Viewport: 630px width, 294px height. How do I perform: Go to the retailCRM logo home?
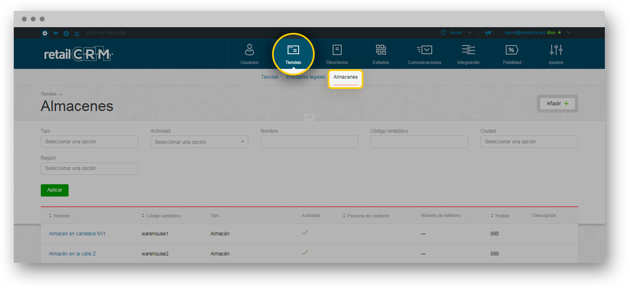click(x=79, y=54)
